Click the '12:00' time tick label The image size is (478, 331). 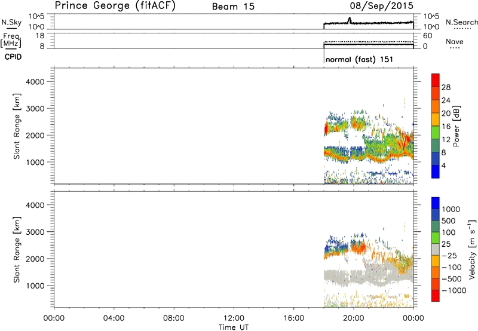click(234, 318)
